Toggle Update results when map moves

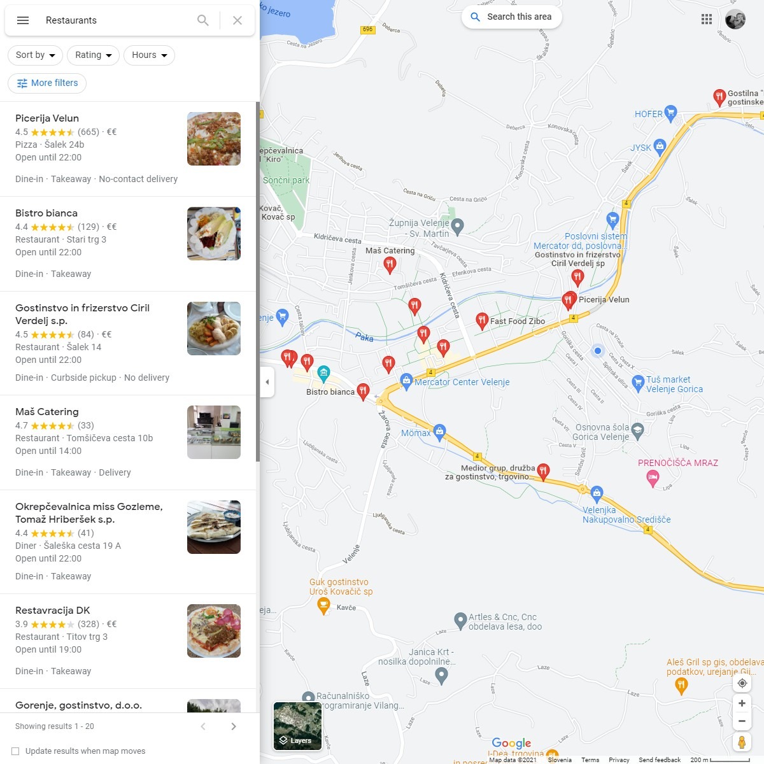coord(15,751)
